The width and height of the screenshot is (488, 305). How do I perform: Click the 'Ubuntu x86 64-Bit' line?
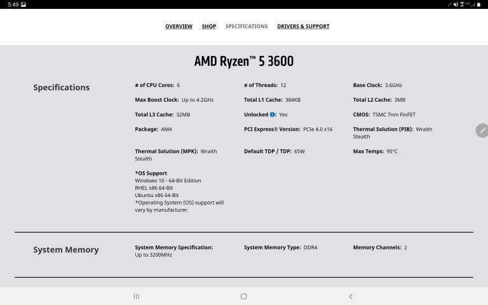coord(156,195)
